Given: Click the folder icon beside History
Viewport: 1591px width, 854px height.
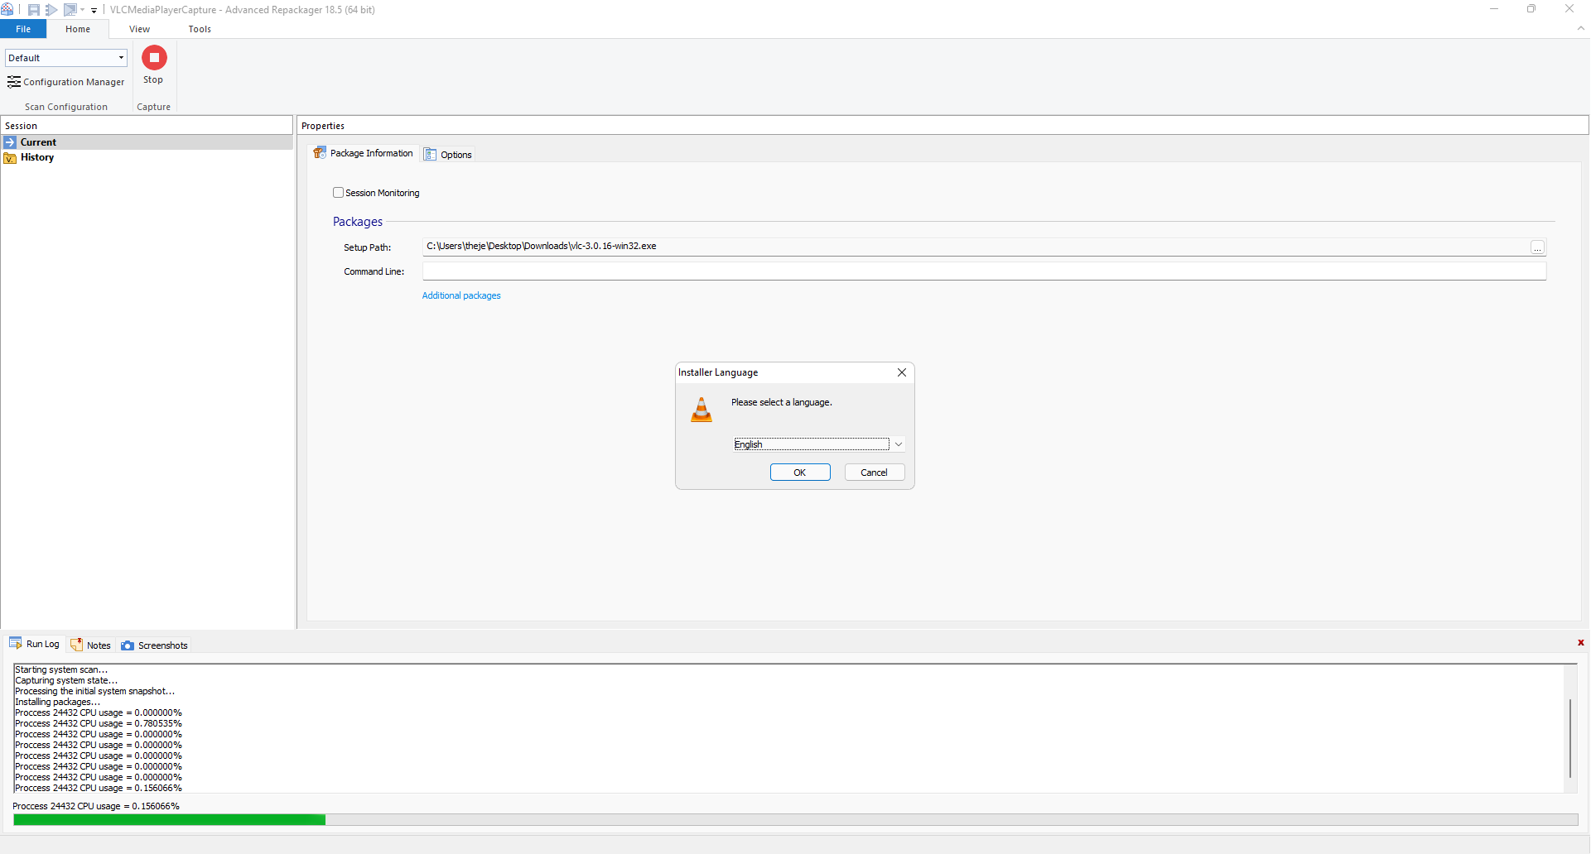Looking at the screenshot, I should click(10, 157).
